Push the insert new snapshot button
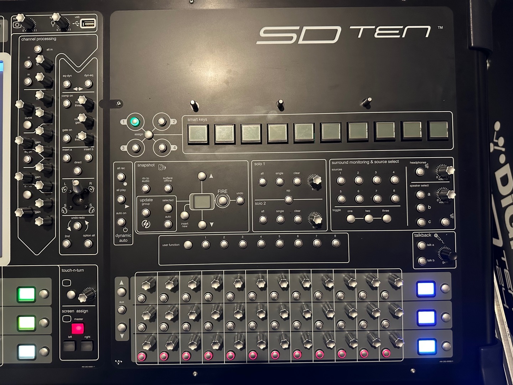 point(185,215)
